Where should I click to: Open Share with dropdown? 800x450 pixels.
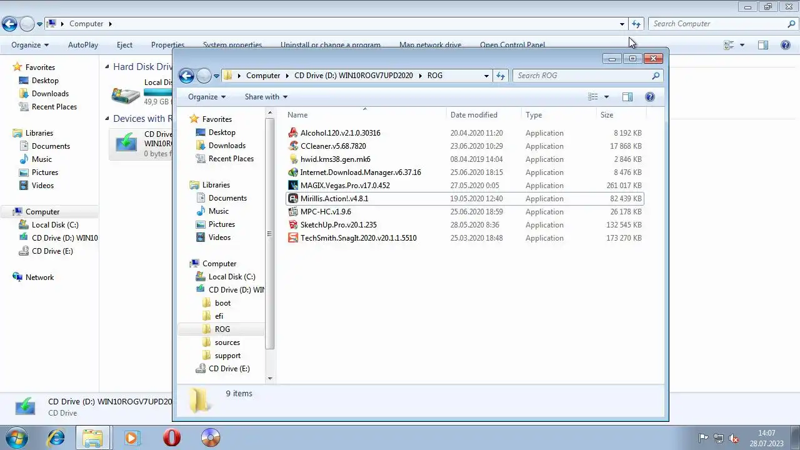tap(266, 97)
